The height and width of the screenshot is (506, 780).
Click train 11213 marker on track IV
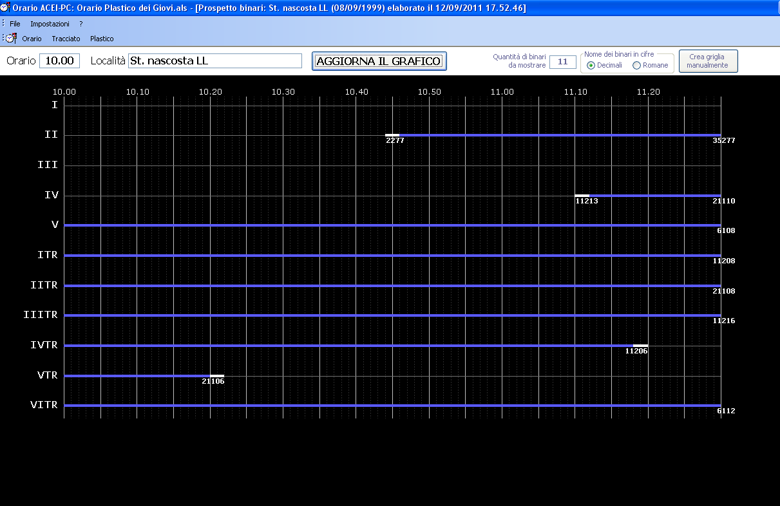coord(582,196)
